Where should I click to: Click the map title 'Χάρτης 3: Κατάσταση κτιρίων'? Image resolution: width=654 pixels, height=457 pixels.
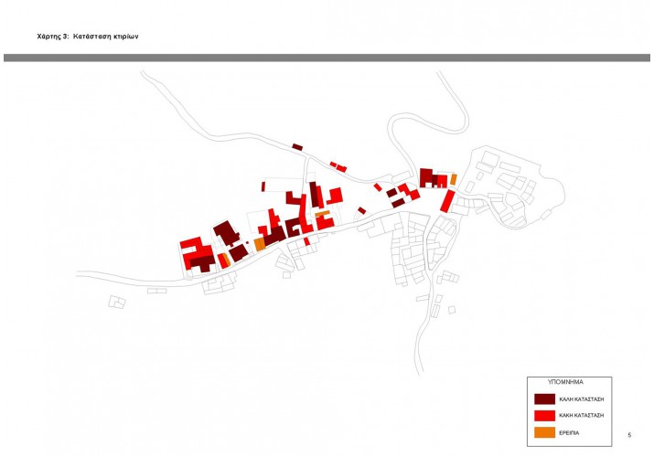pyautogui.click(x=88, y=37)
